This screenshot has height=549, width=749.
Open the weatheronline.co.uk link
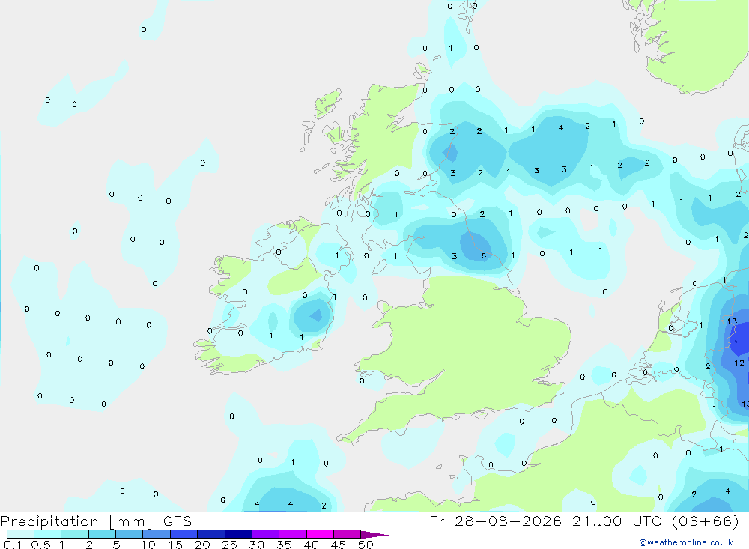click(686, 542)
